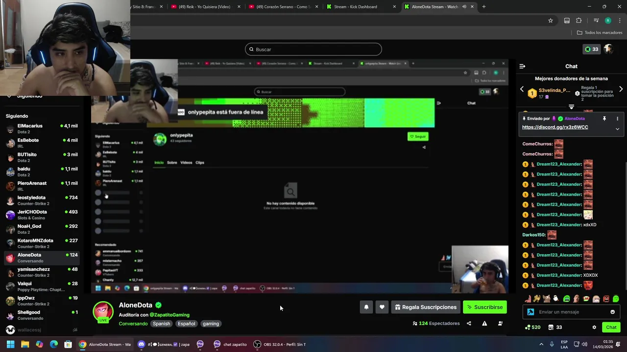Open pinned message options menu (three dots)
This screenshot has width=627, height=352.
point(617,119)
